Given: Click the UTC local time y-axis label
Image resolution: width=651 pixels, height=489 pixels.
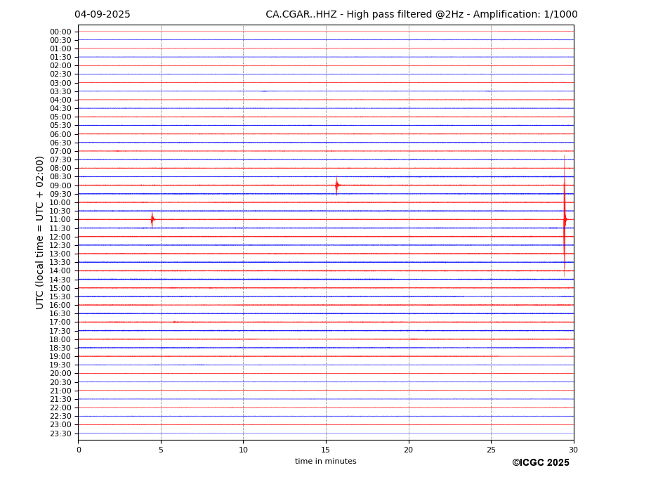Looking at the screenshot, I should (x=39, y=233).
